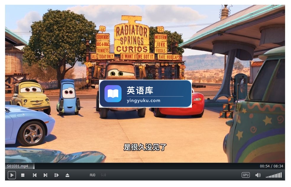Skip to next file
This screenshot has height=187, width=291.
coord(45,175)
